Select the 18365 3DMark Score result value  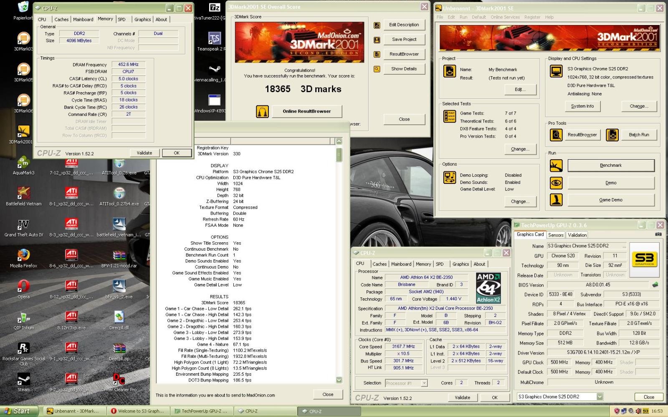point(239,303)
